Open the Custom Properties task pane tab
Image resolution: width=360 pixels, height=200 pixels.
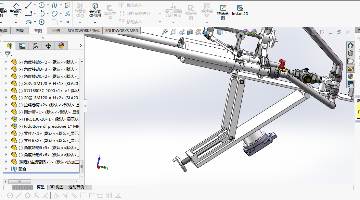tap(350, 84)
